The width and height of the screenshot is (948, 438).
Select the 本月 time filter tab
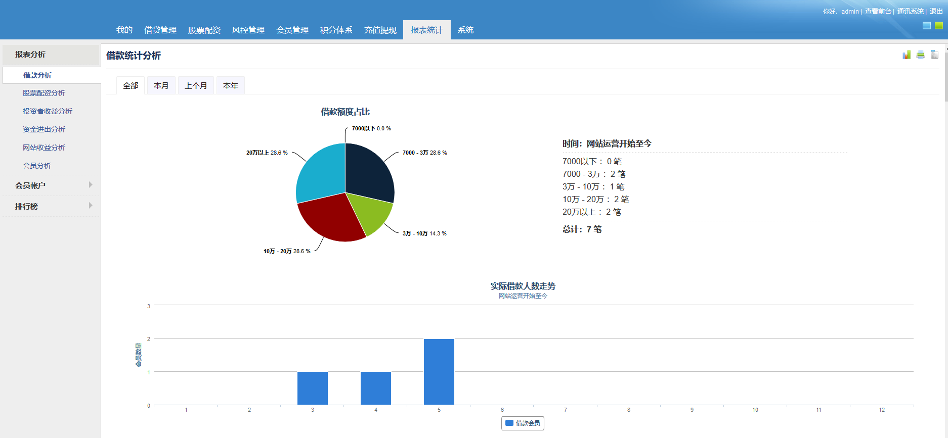161,86
